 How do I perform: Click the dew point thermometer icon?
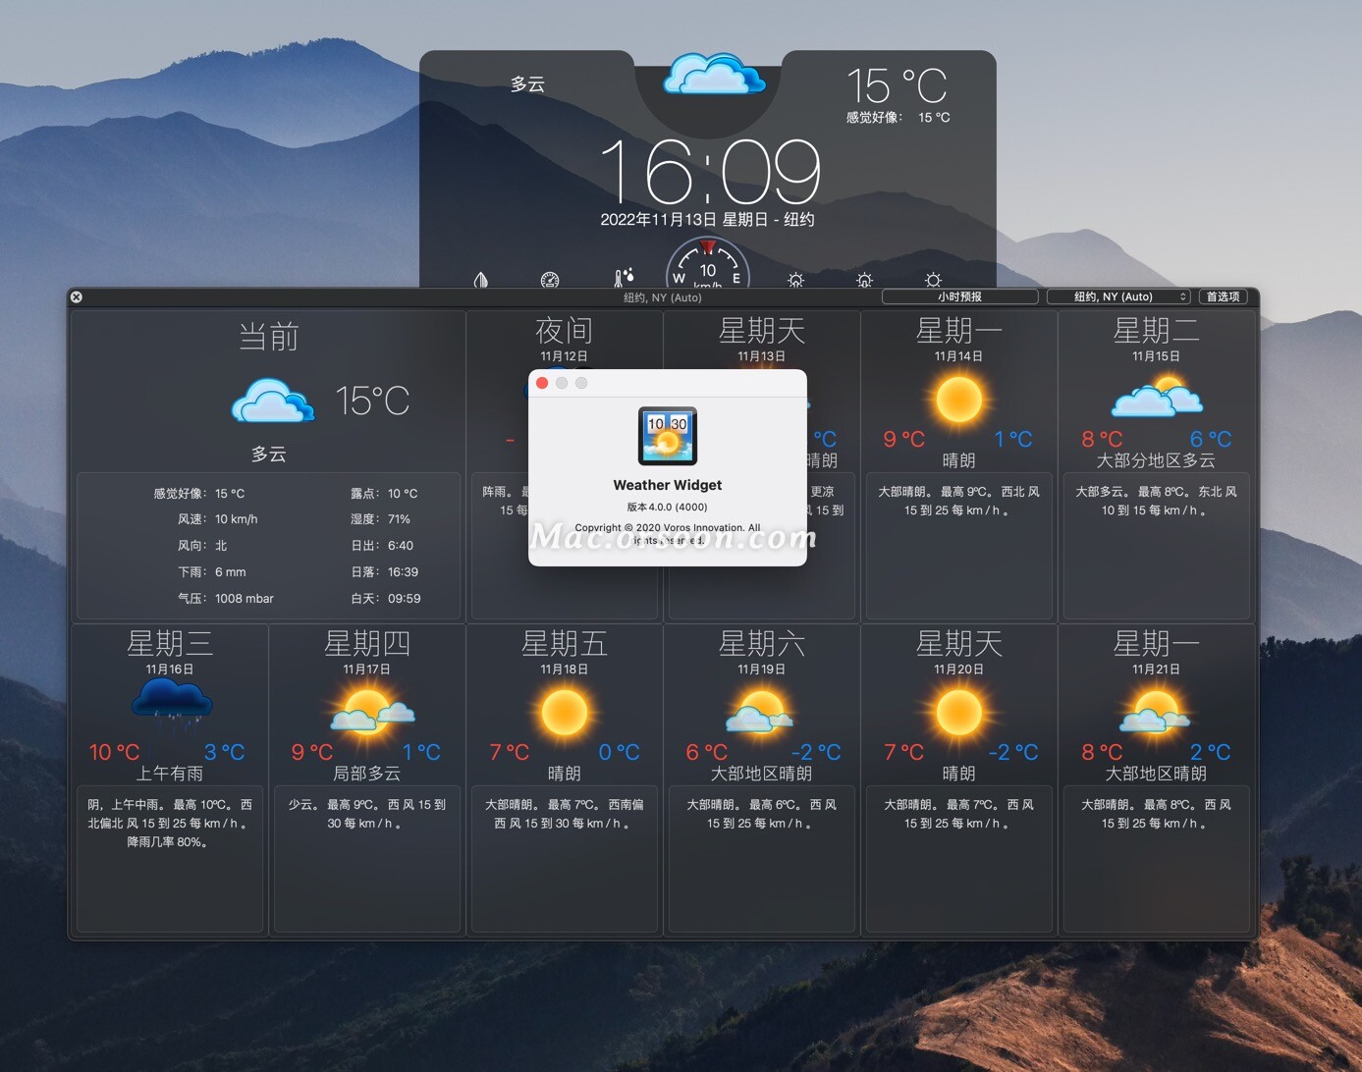pos(624,279)
